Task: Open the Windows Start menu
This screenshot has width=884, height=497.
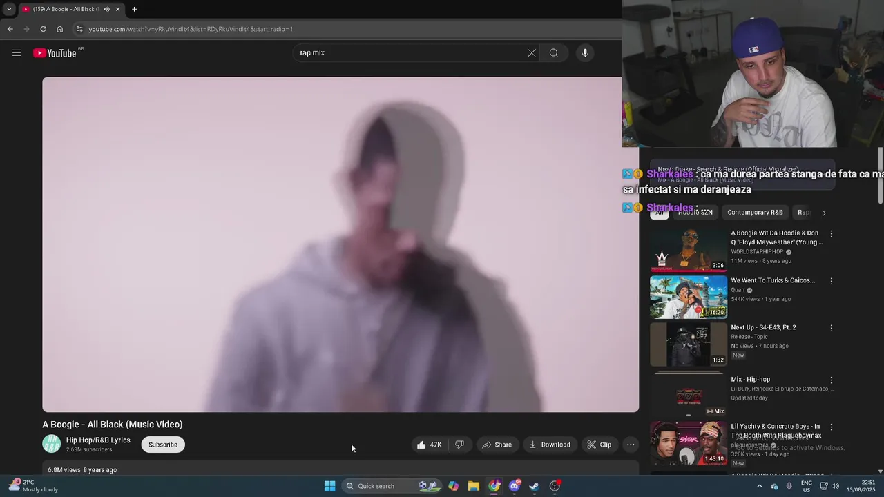Action: coord(329,486)
